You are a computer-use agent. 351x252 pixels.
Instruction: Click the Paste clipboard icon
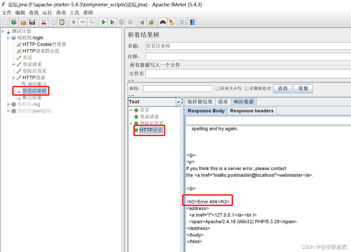62,22
